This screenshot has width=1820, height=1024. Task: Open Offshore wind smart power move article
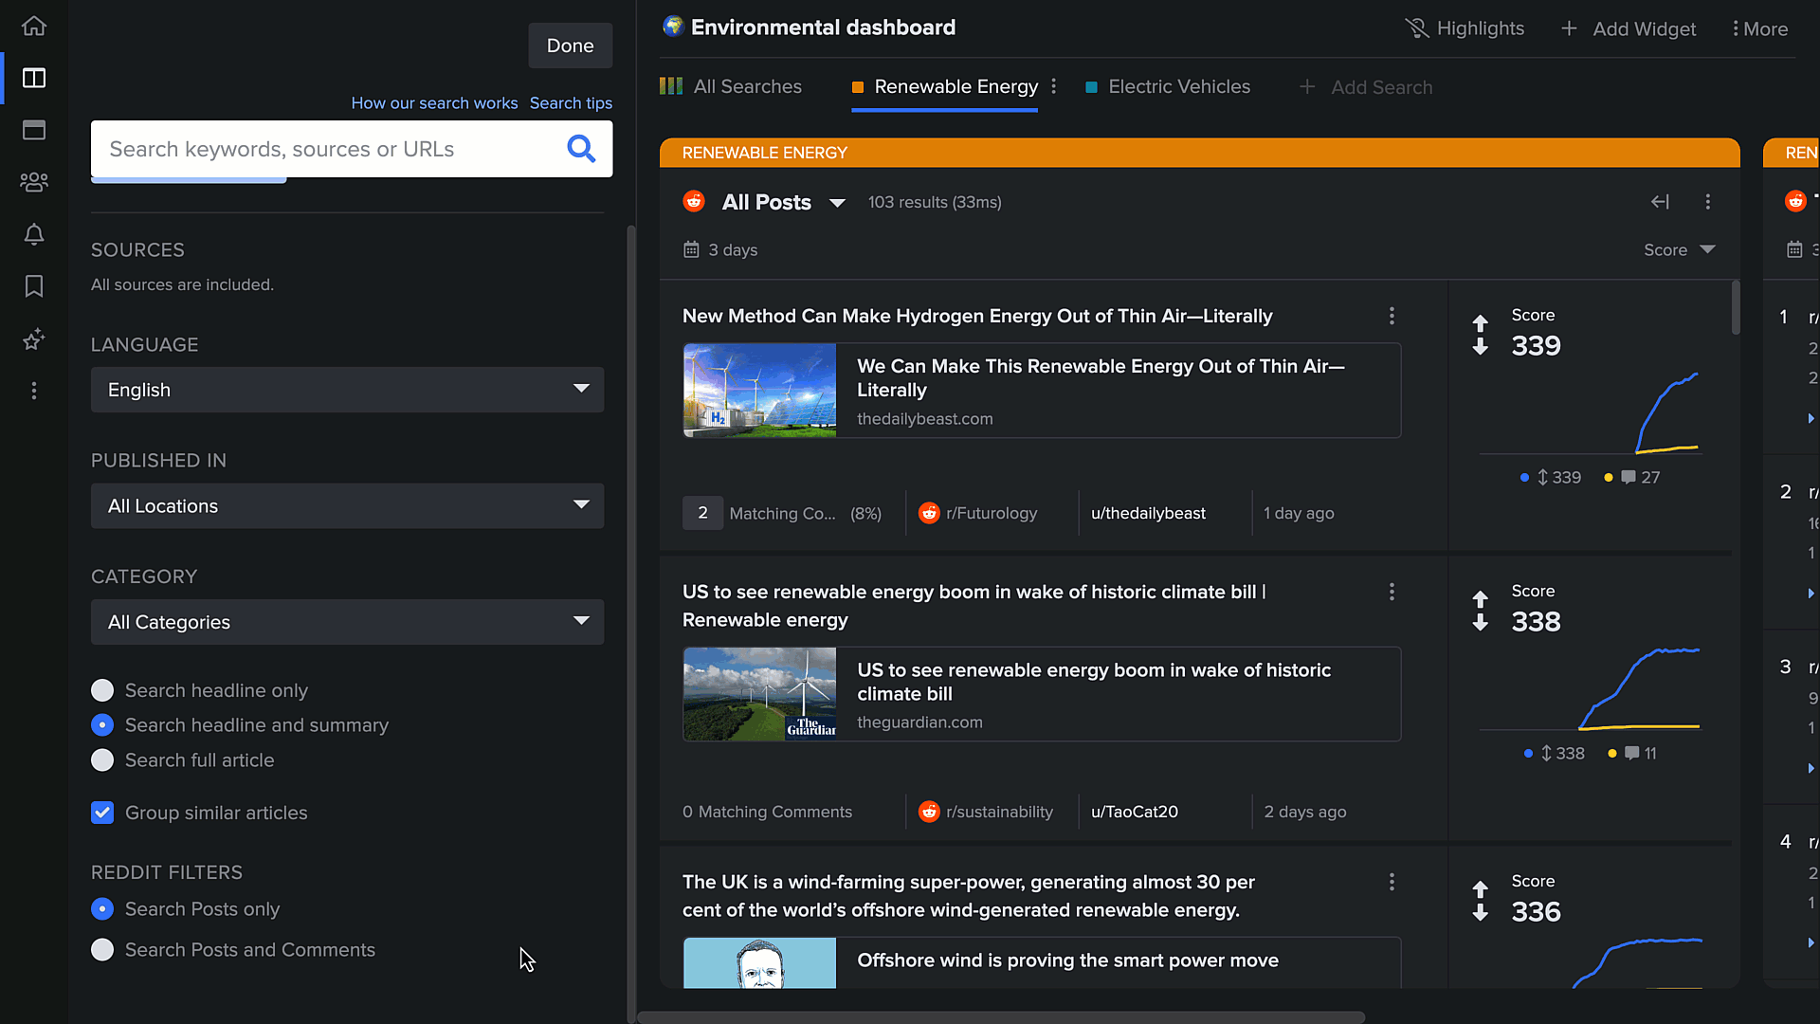point(1067,960)
